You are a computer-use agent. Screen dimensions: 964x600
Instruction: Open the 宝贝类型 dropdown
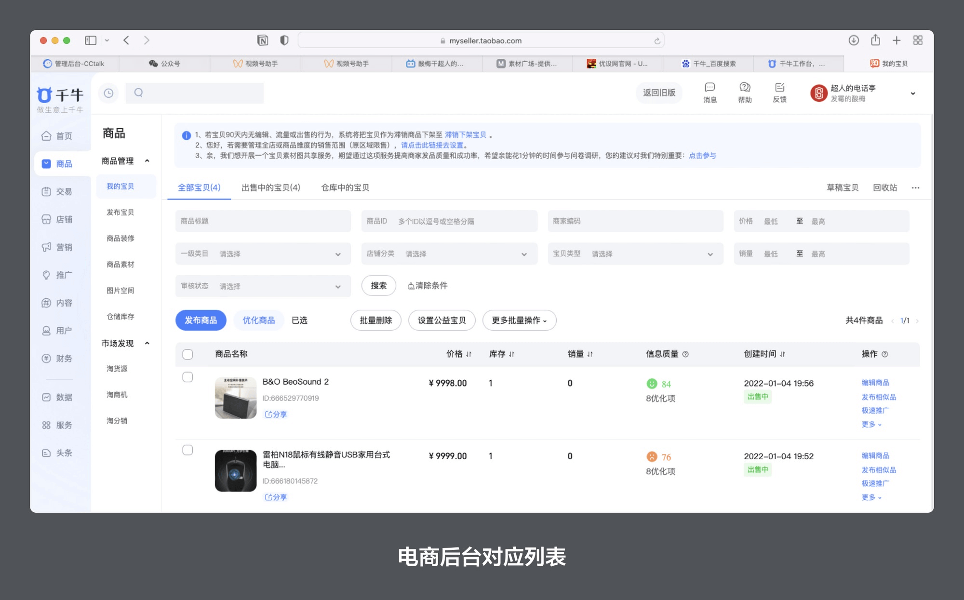[x=635, y=253]
